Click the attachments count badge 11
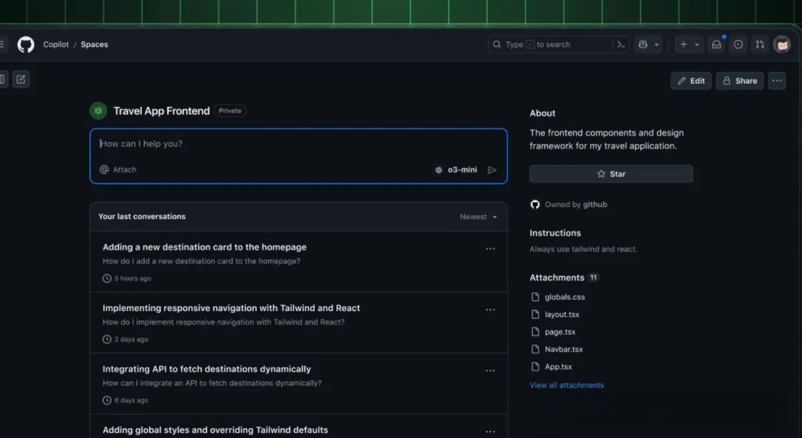 [593, 277]
